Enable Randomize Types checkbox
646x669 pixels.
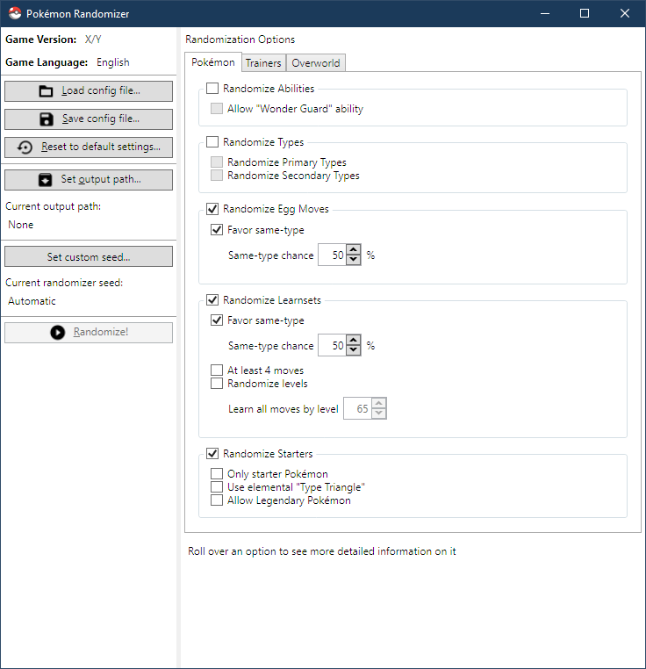[x=212, y=141]
